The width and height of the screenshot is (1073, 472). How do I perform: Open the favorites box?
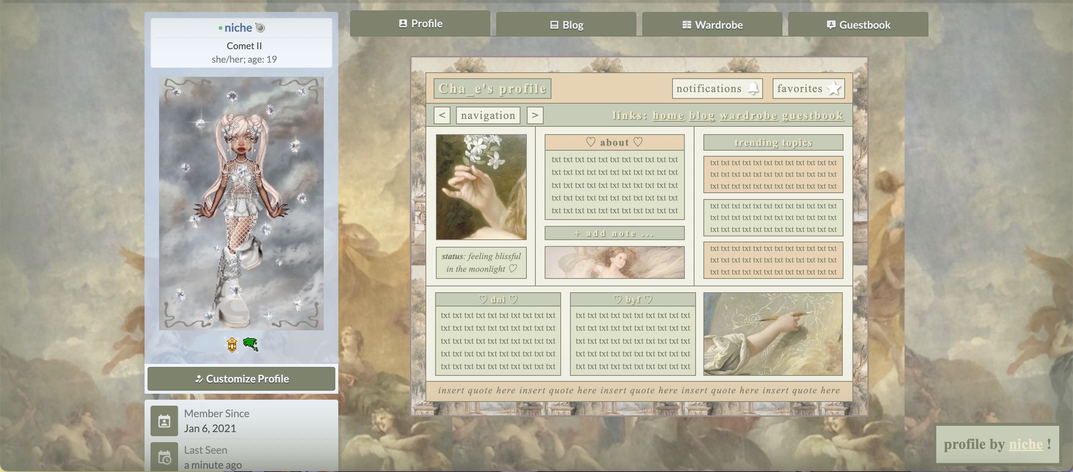pyautogui.click(x=808, y=88)
